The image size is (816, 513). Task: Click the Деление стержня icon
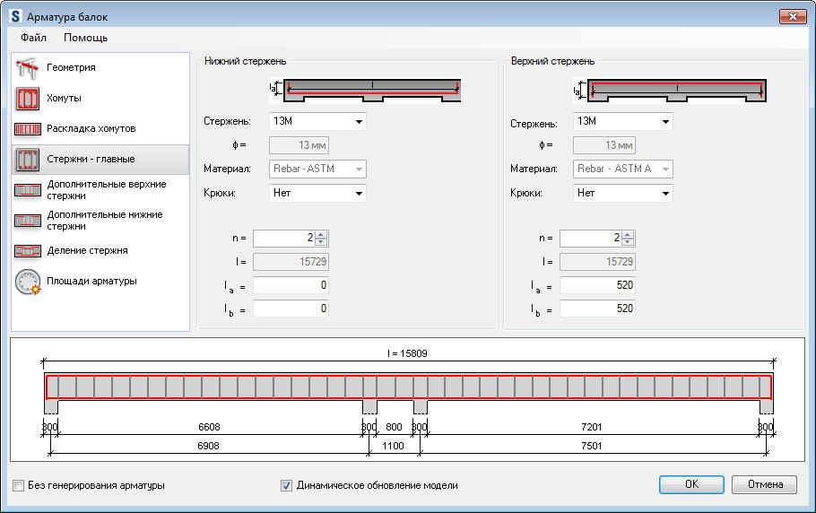pyautogui.click(x=27, y=251)
